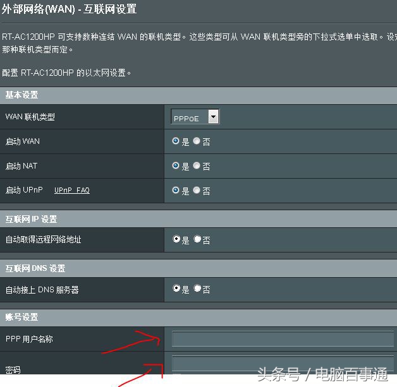Select 否 for 启动 UPnP

coord(197,190)
